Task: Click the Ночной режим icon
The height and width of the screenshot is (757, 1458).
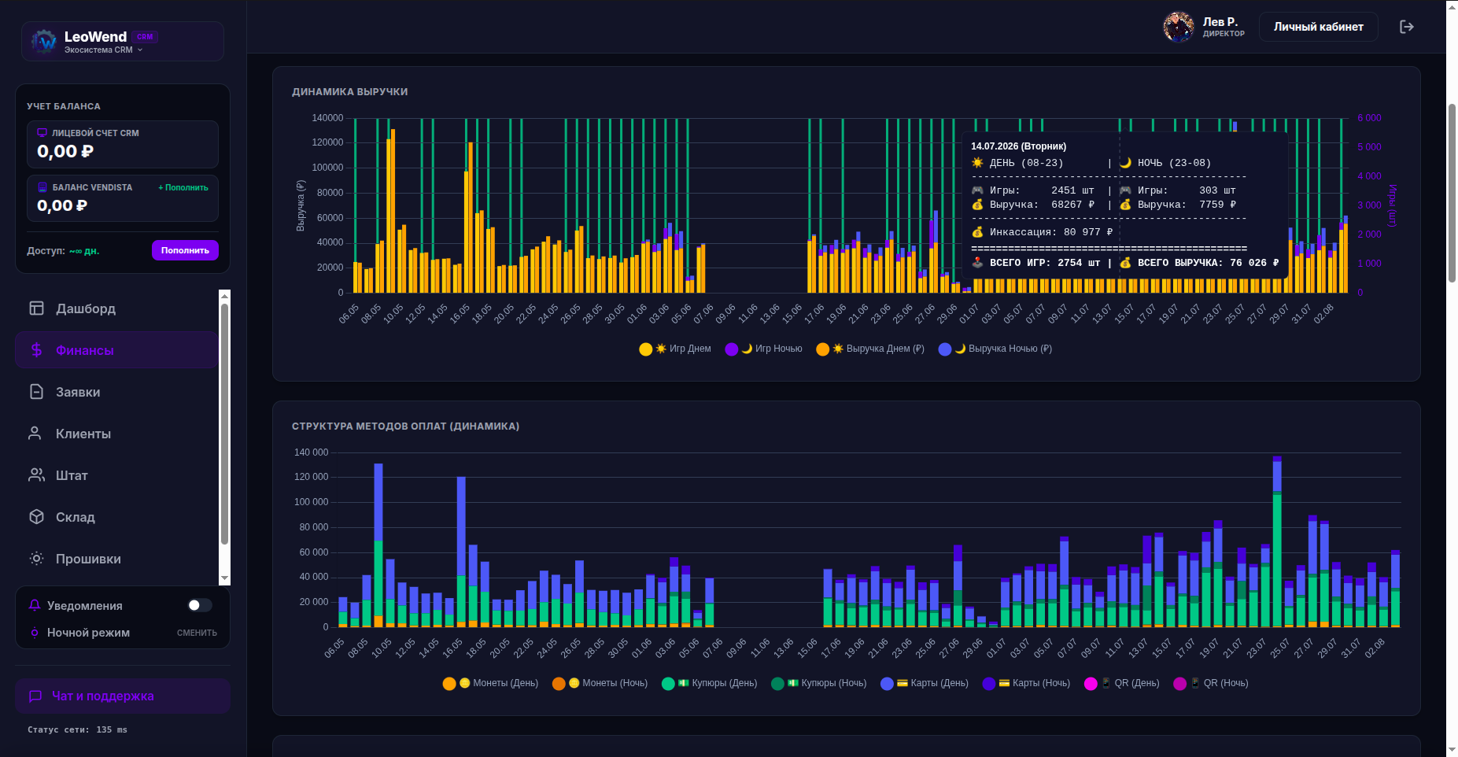Action: pyautogui.click(x=35, y=633)
